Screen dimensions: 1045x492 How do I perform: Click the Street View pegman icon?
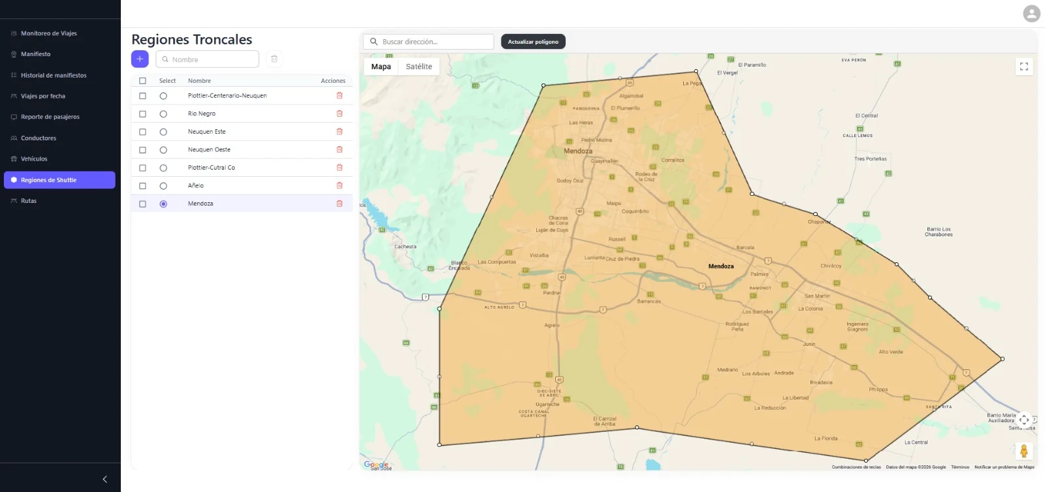point(1024,451)
